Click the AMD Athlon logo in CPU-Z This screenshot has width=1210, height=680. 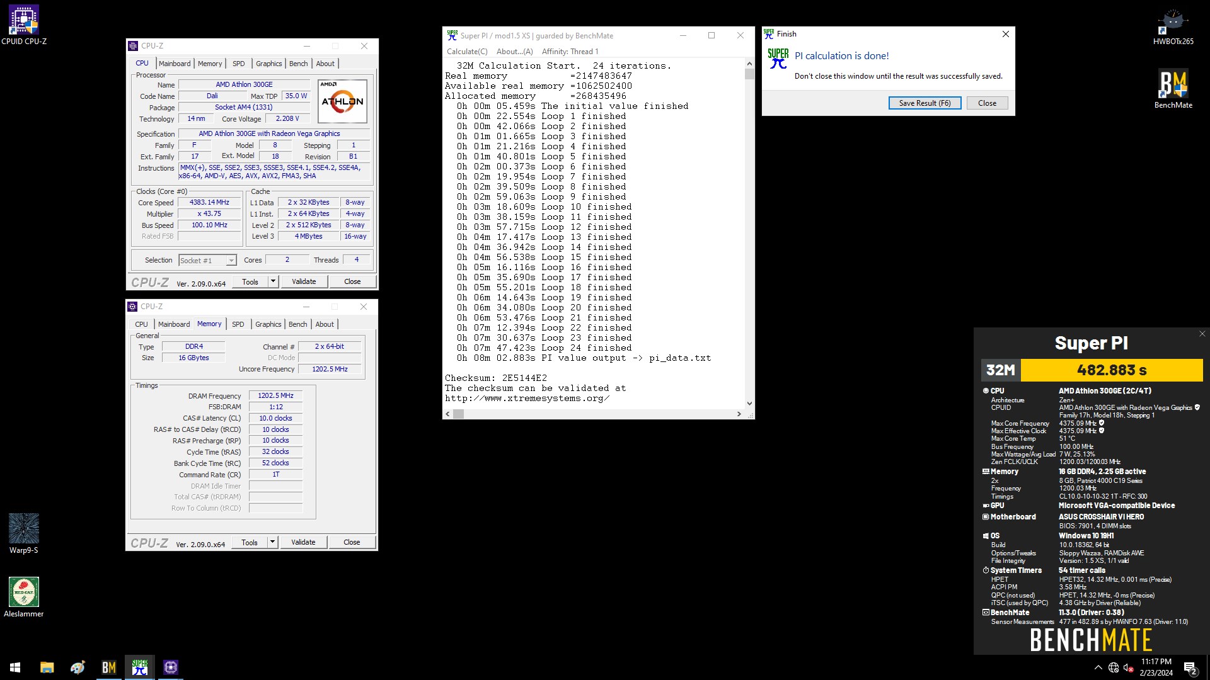pyautogui.click(x=342, y=101)
